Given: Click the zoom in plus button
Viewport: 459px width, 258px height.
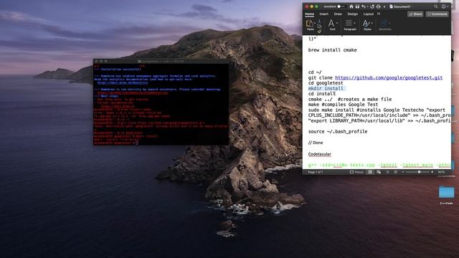Looking at the screenshot, I should pos(432,172).
